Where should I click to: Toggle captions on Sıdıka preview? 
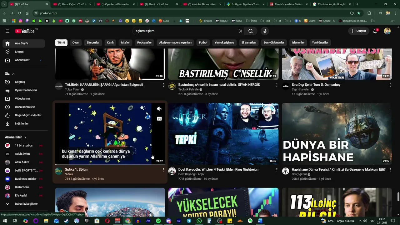tap(159, 119)
